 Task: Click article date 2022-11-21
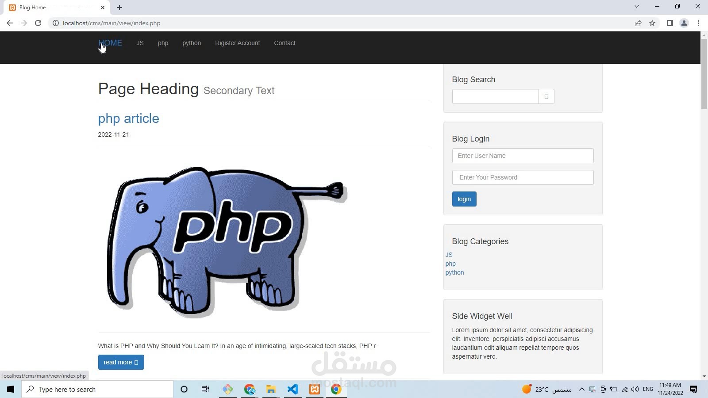[x=114, y=134]
